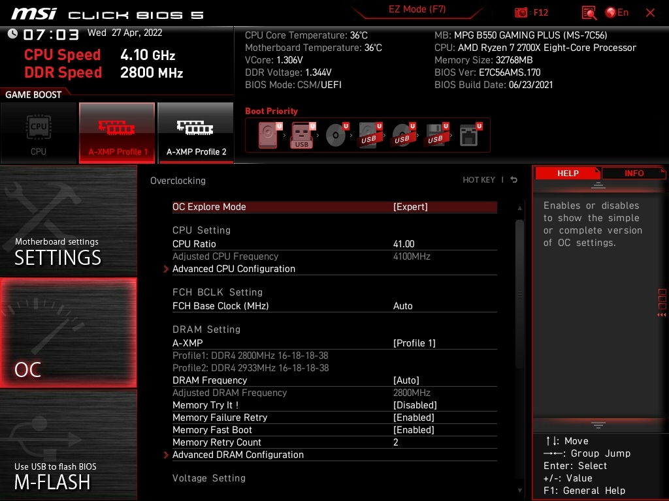669x501 pixels.
Task: Select the CPU Ratio value field
Action: [x=404, y=244]
